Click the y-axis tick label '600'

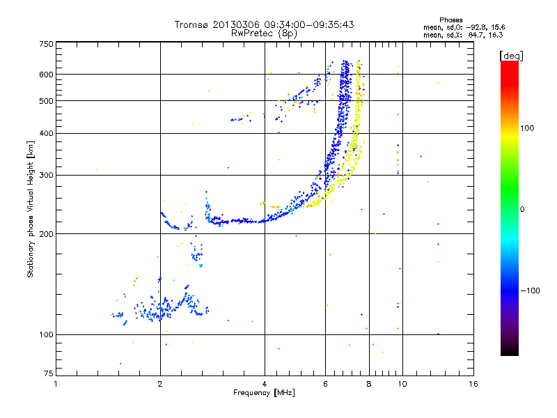coord(46,75)
